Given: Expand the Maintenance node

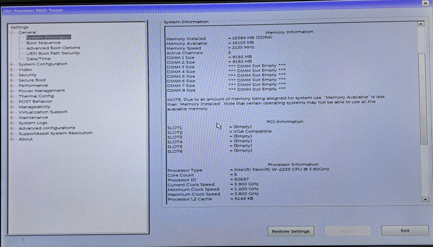Looking at the screenshot, I should [x=11, y=118].
